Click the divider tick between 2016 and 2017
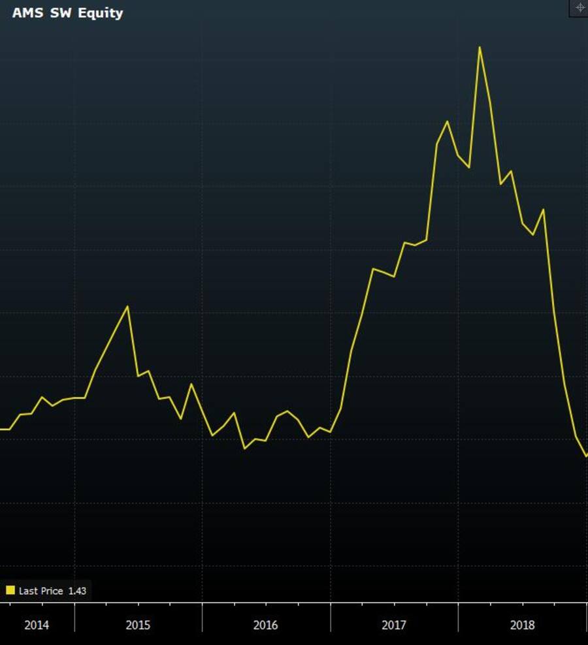This screenshot has height=645, width=588. [331, 617]
